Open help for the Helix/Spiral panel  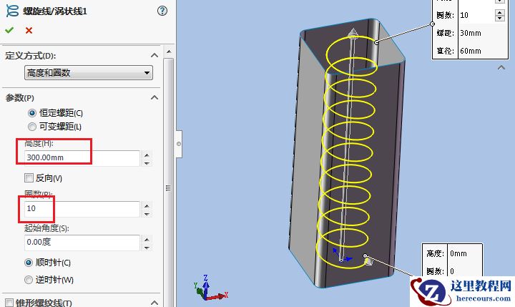(x=162, y=11)
